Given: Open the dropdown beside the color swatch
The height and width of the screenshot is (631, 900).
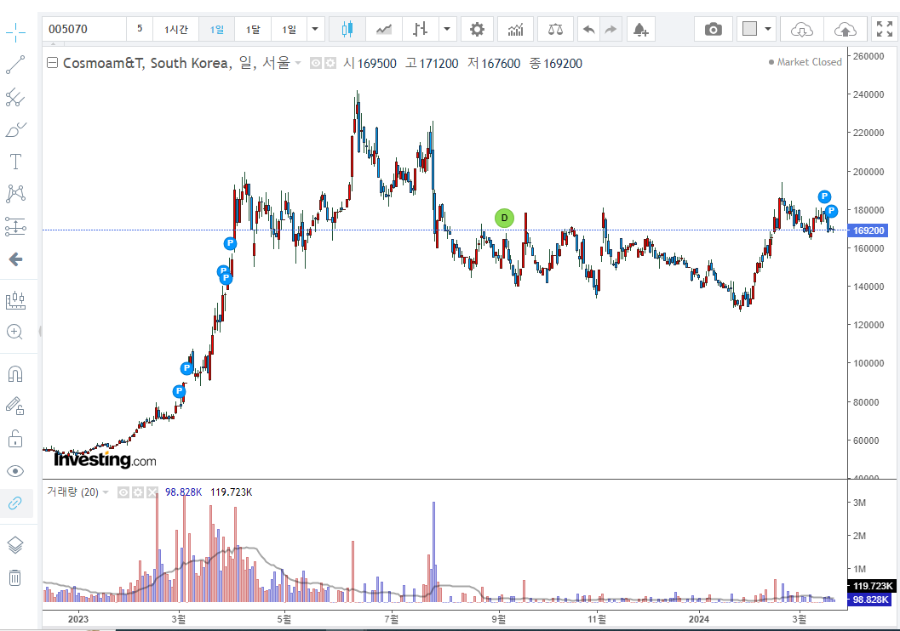Looking at the screenshot, I should 767,29.
